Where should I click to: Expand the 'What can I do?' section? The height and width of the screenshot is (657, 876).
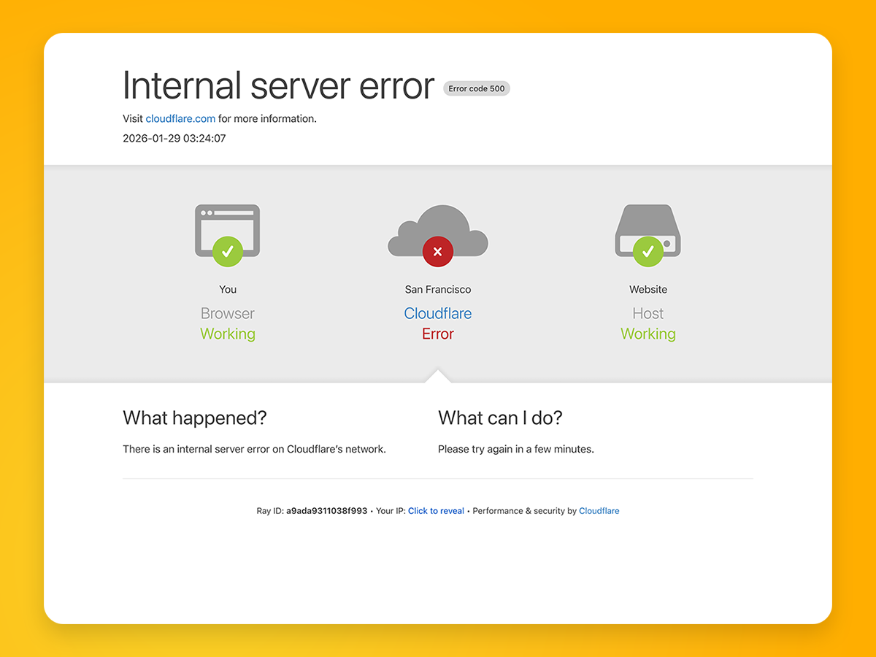pos(499,418)
